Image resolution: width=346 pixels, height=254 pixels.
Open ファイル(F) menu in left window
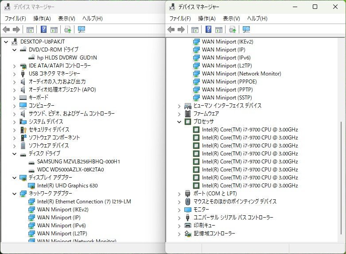coord(15,19)
